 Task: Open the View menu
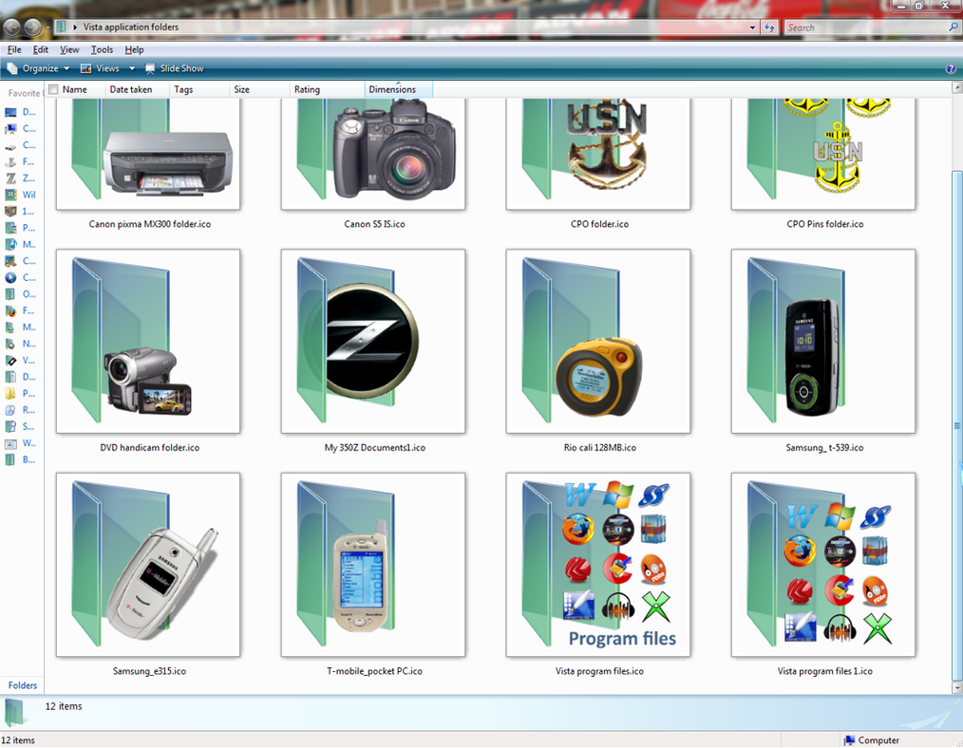69,49
